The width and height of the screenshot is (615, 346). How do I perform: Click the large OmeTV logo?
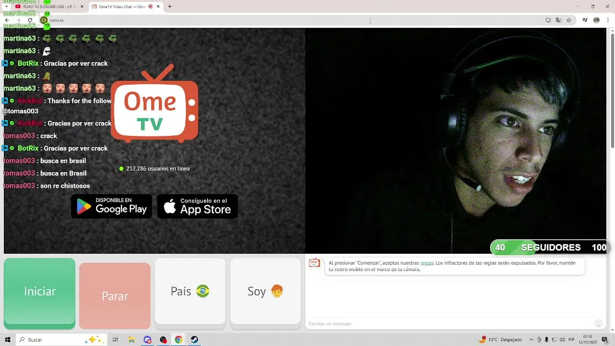click(154, 104)
